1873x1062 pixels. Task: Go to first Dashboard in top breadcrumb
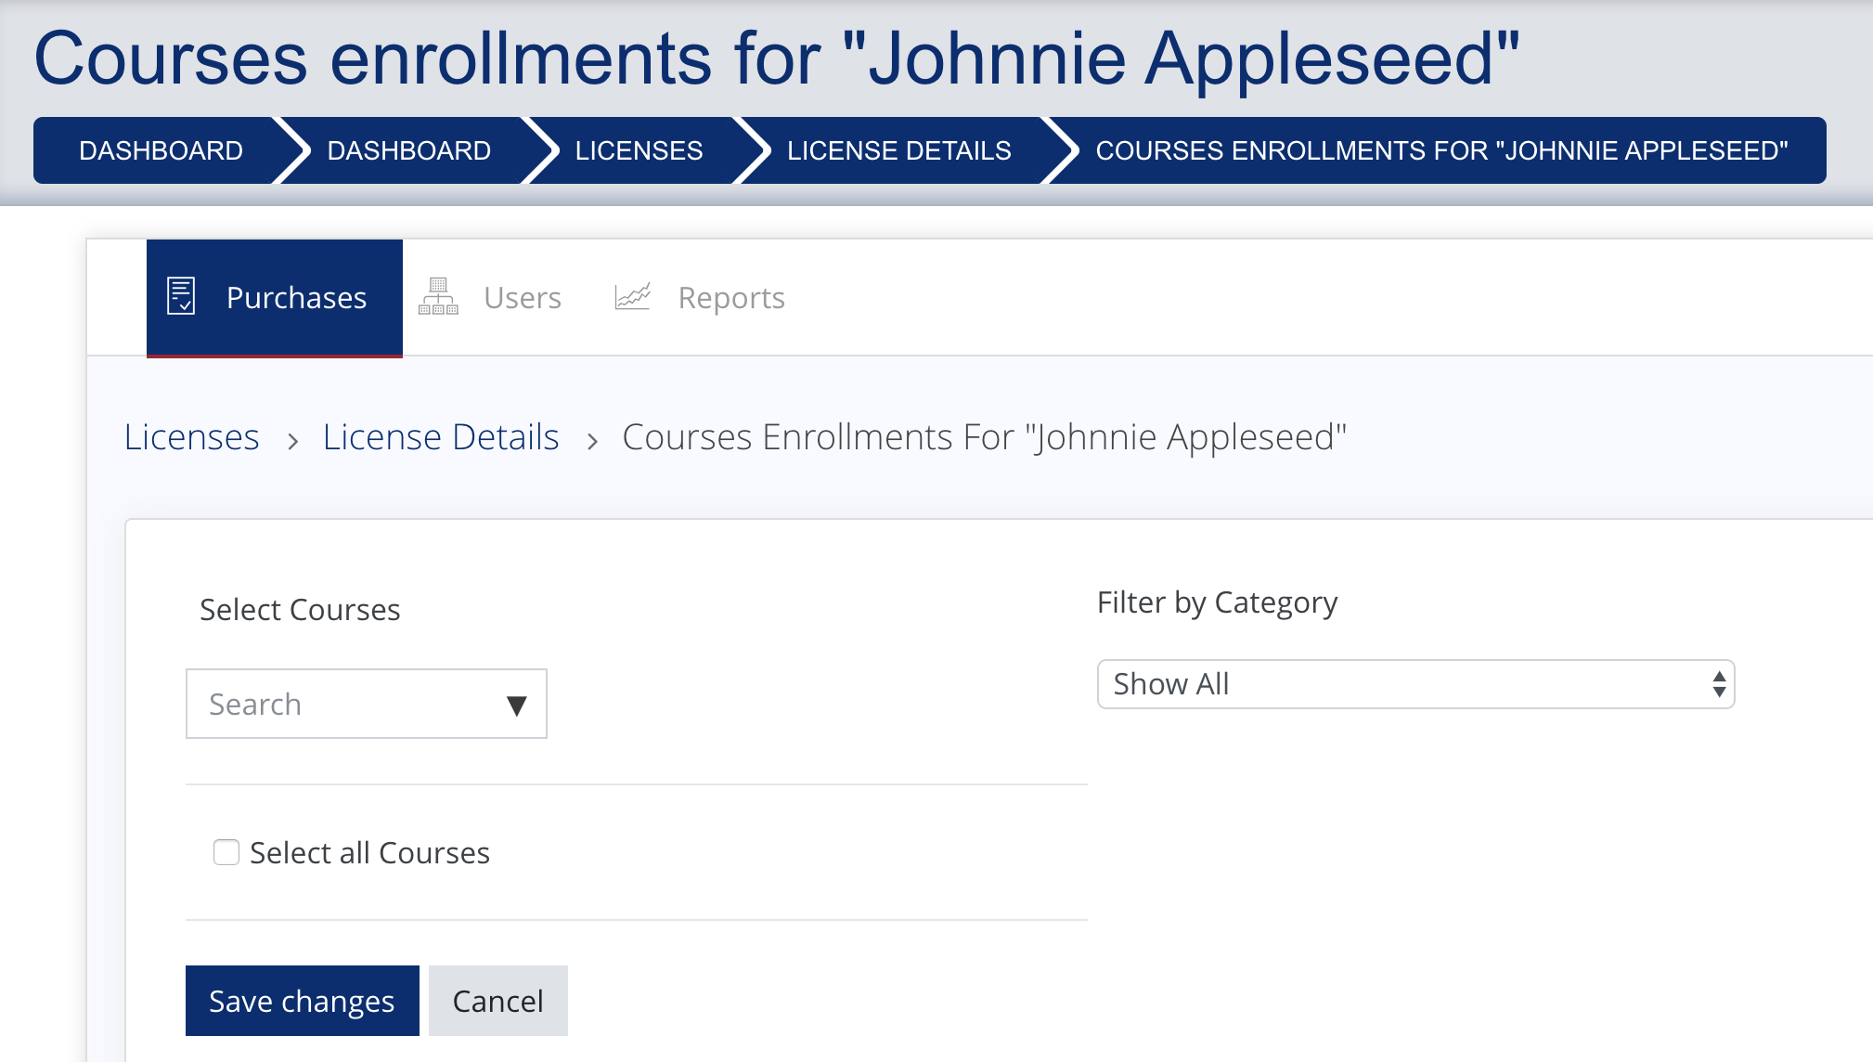(x=161, y=150)
